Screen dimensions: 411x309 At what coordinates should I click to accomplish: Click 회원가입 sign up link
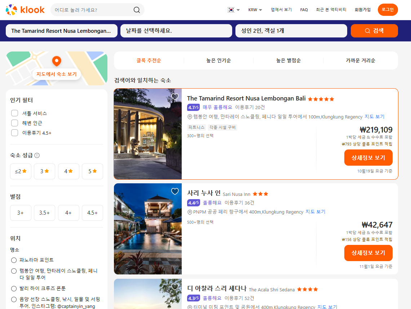click(362, 10)
